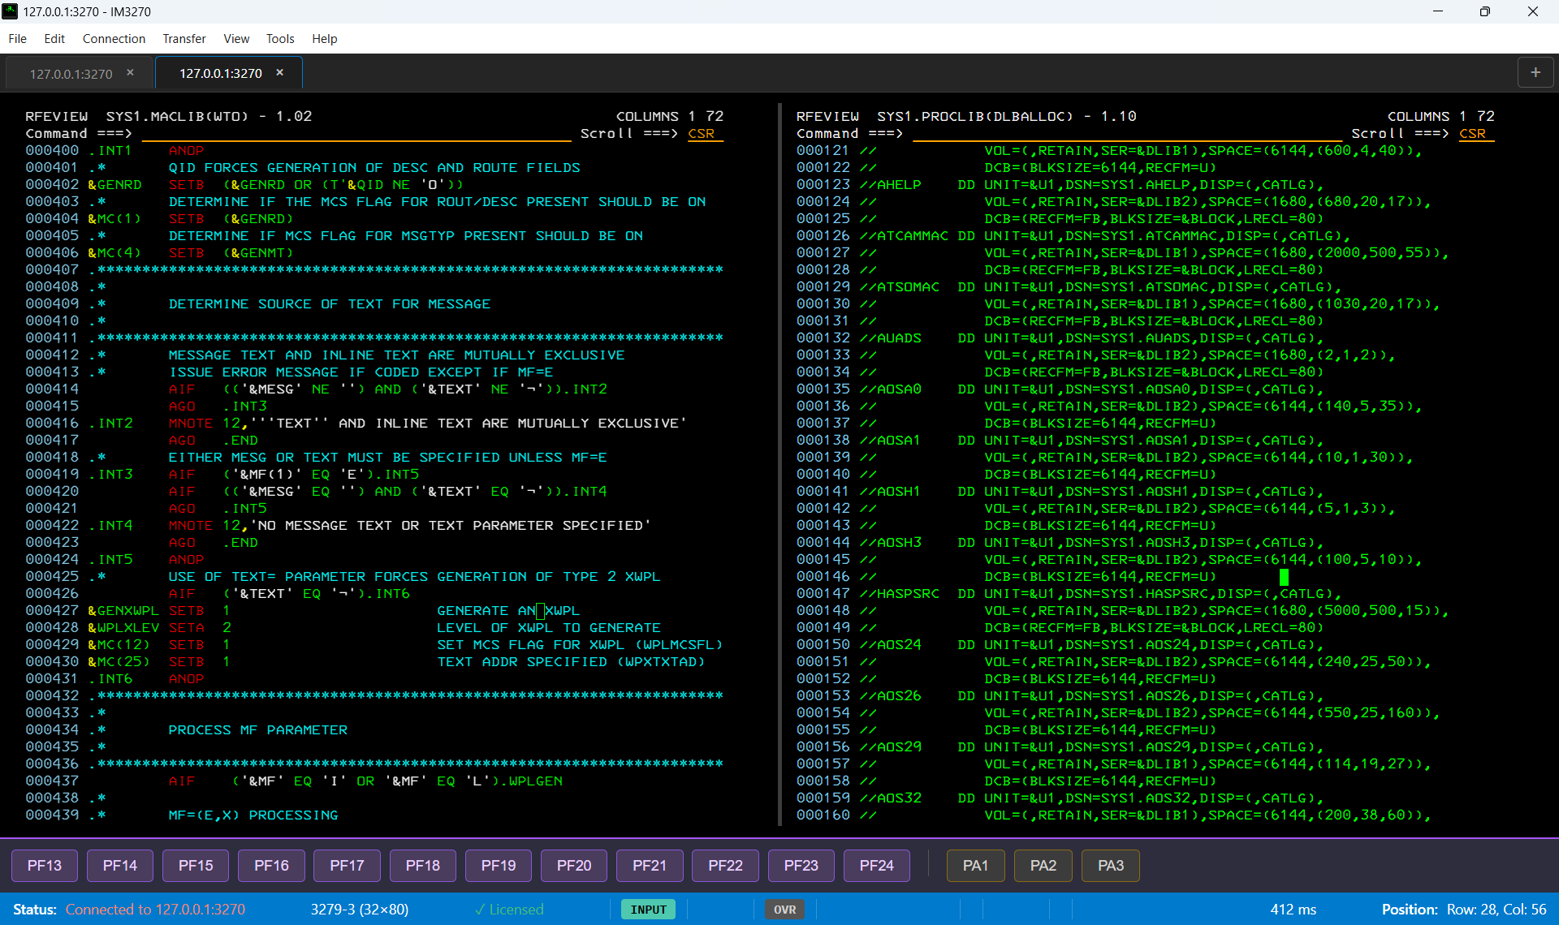Screen dimensions: 1559x925
Task: Open the Edit menu
Action: pos(54,38)
